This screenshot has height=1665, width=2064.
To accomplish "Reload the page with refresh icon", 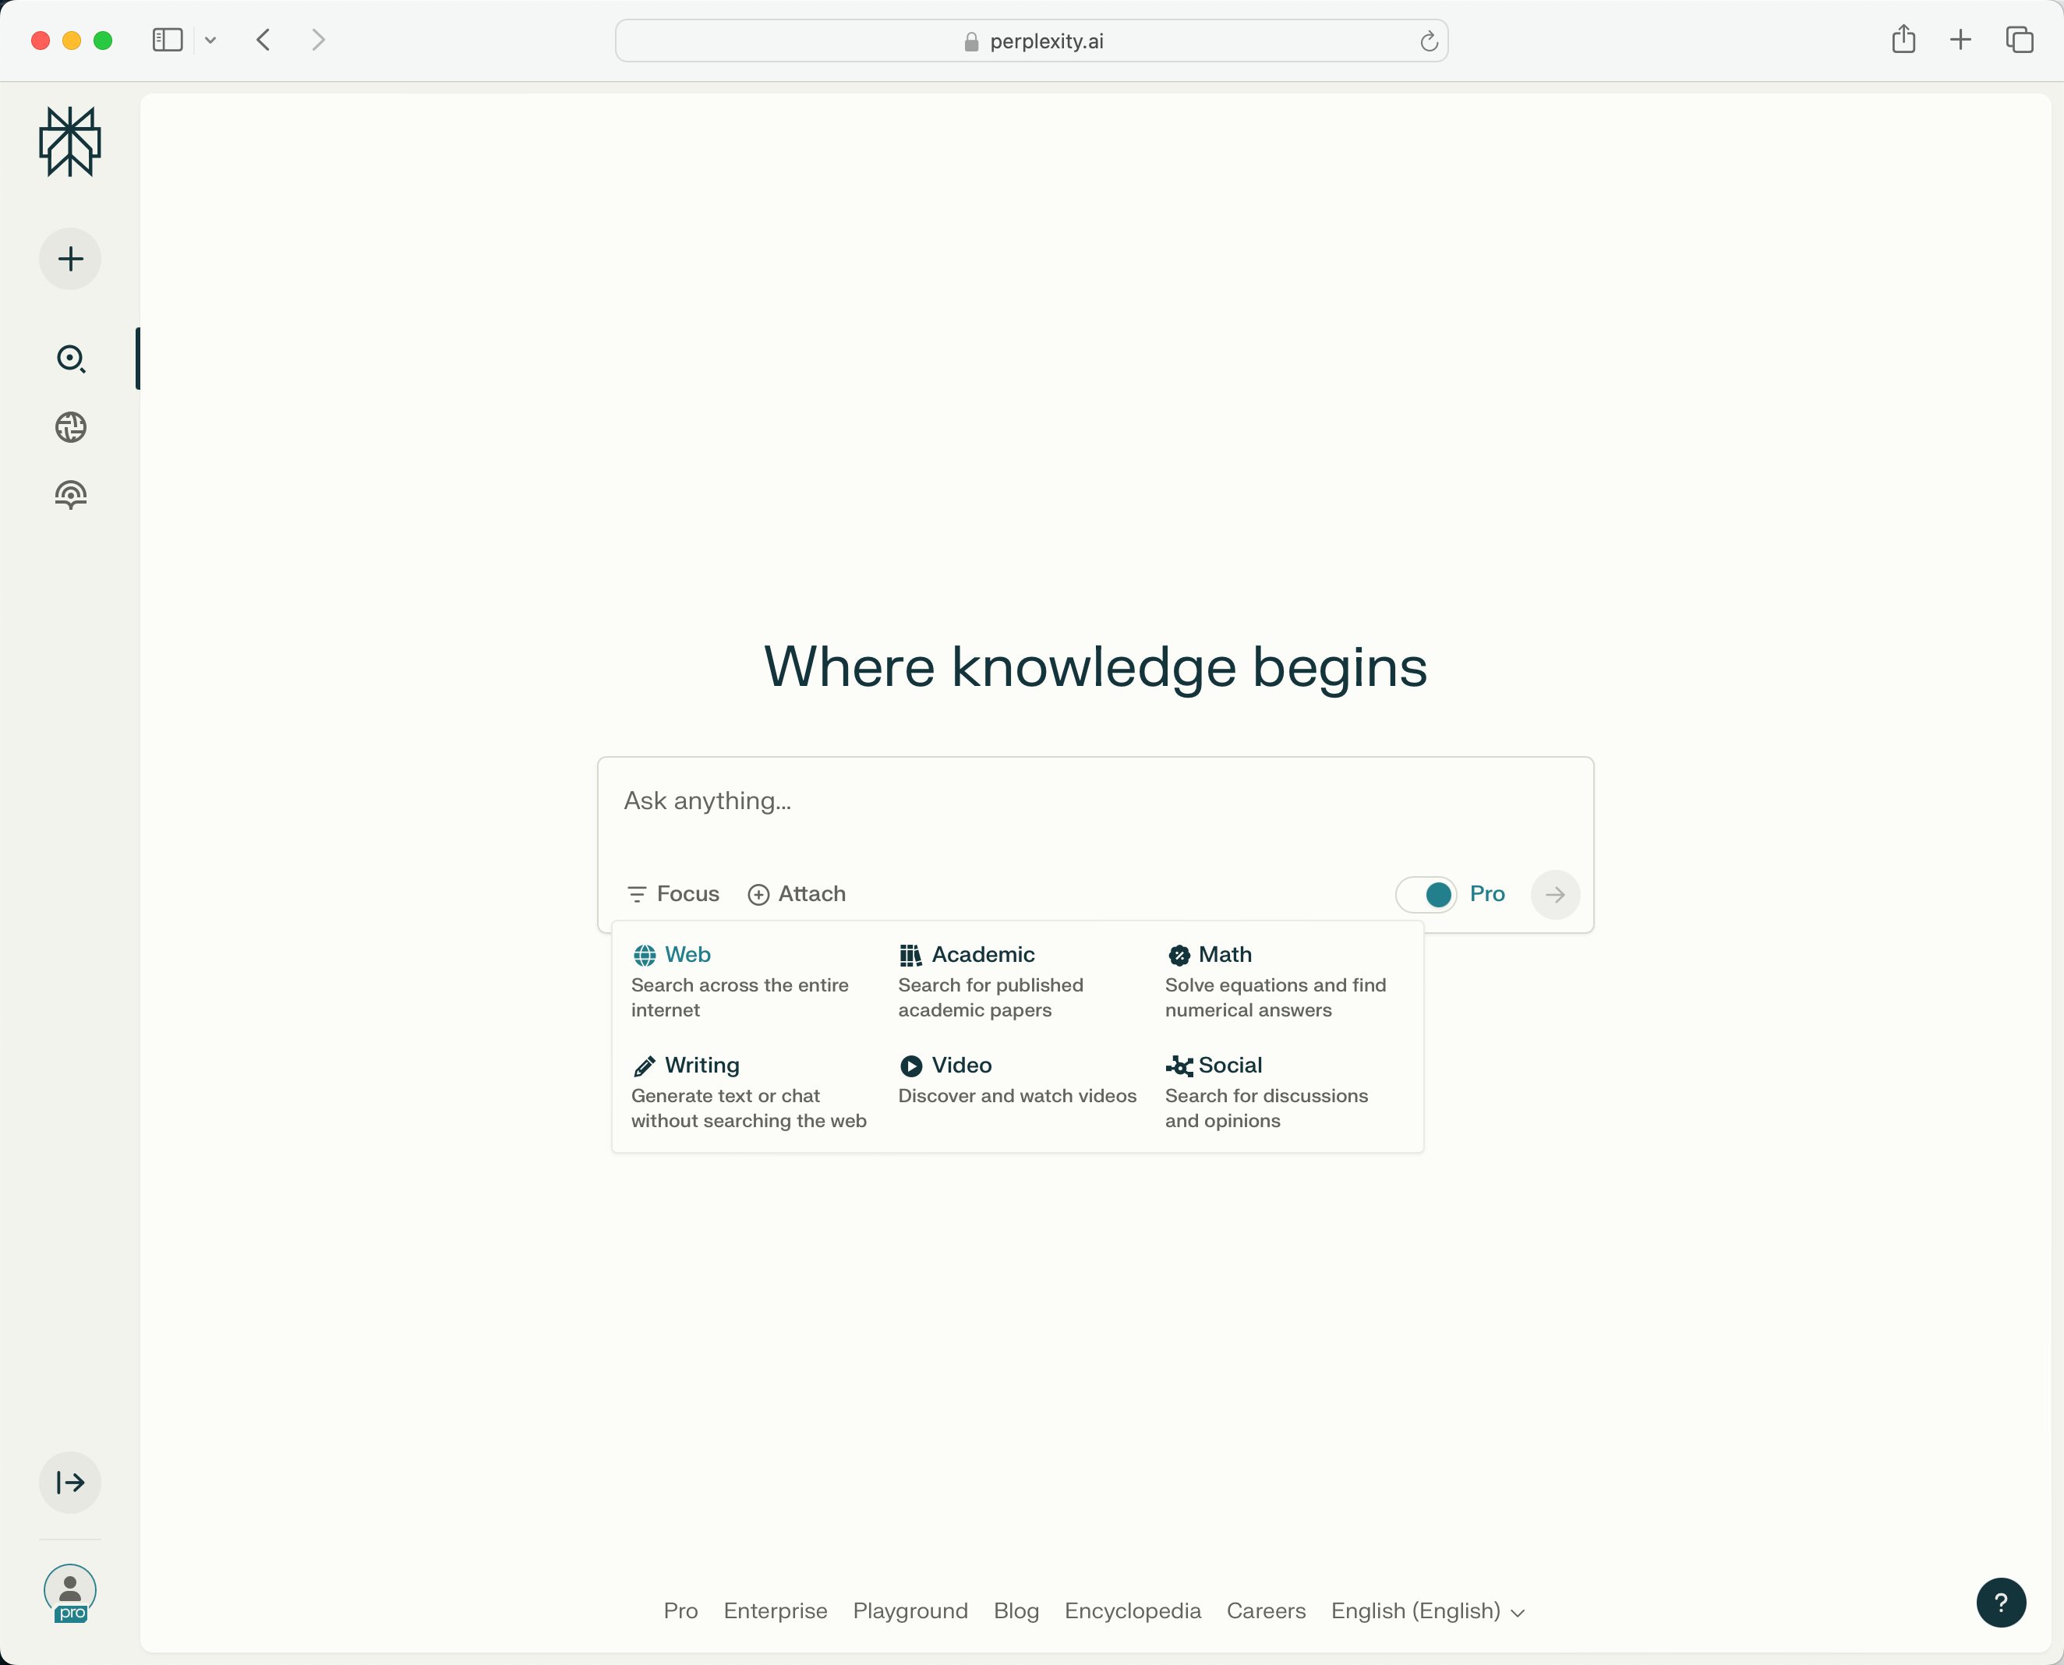I will pos(1428,41).
